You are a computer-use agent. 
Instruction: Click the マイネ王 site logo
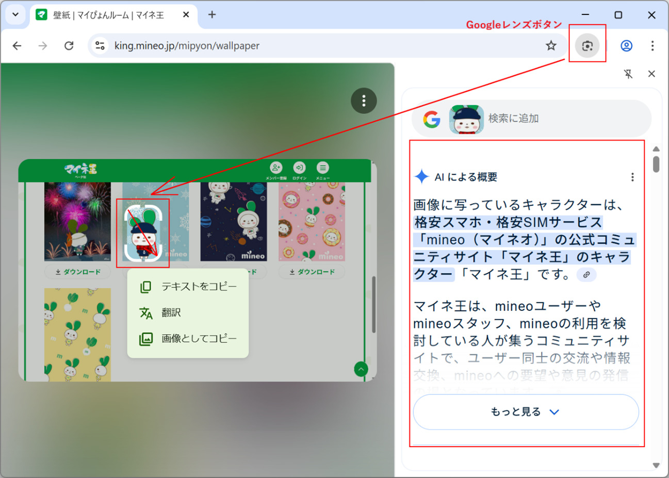click(x=80, y=170)
